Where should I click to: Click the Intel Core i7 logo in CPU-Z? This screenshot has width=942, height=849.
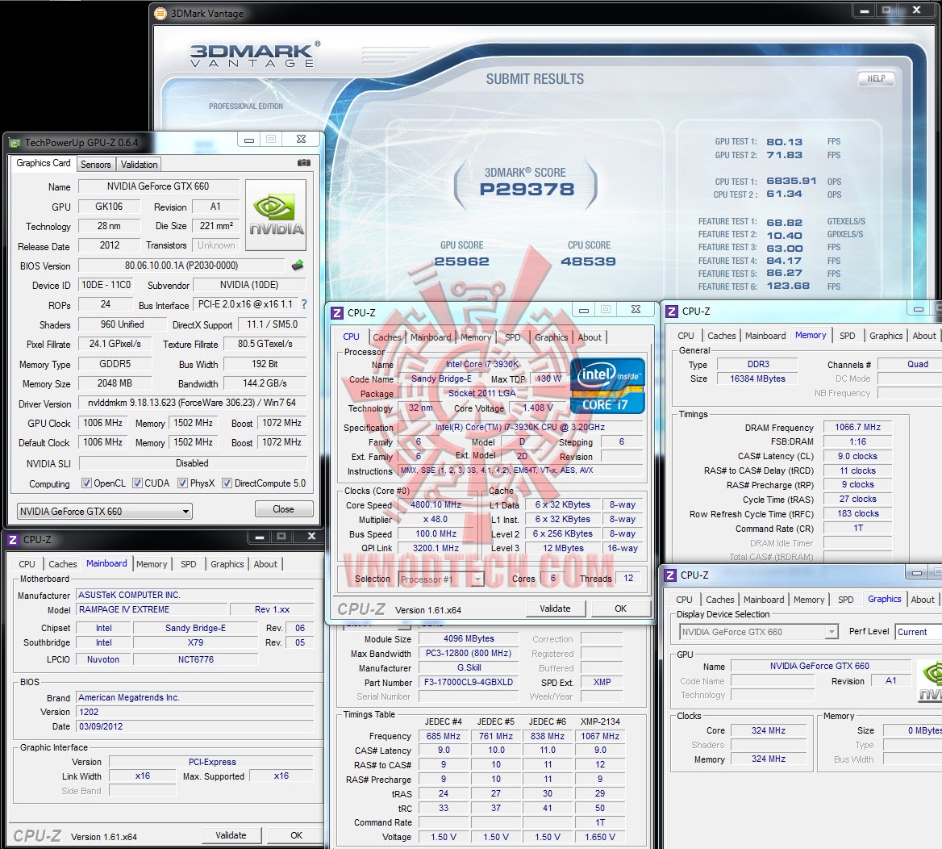pos(607,386)
